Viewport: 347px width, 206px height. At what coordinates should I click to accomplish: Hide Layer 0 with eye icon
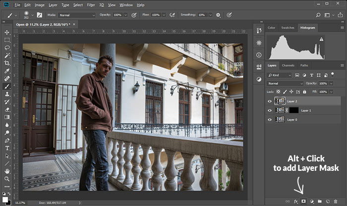(270, 120)
